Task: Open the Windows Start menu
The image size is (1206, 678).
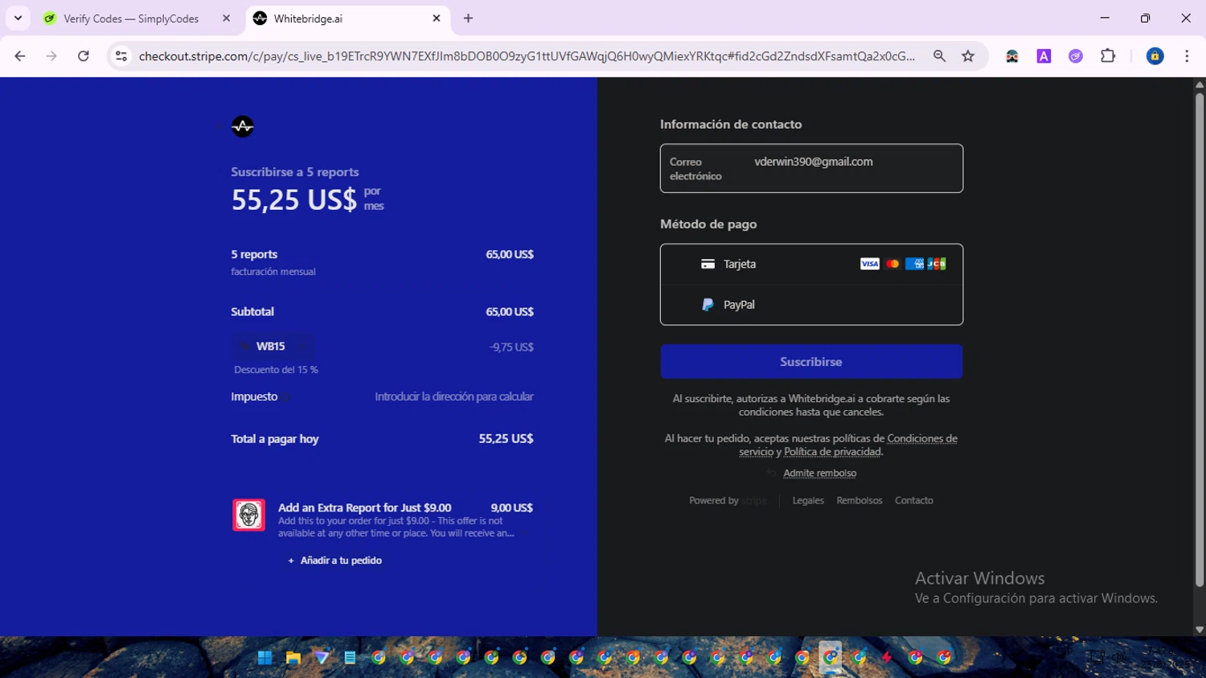Action: click(265, 658)
